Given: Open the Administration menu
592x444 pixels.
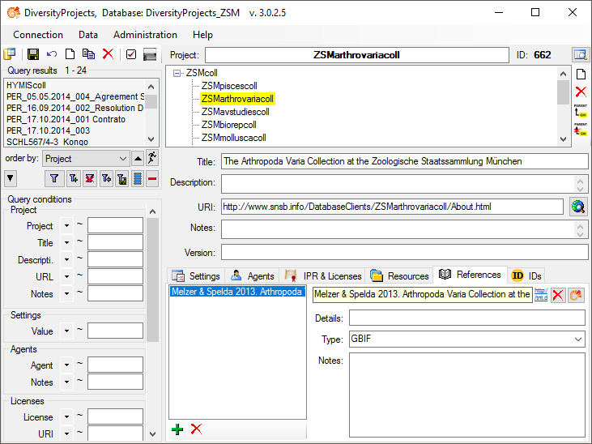Looking at the screenshot, I should pos(145,35).
